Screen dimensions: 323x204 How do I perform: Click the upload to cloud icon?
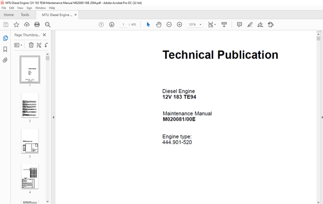click(x=27, y=25)
